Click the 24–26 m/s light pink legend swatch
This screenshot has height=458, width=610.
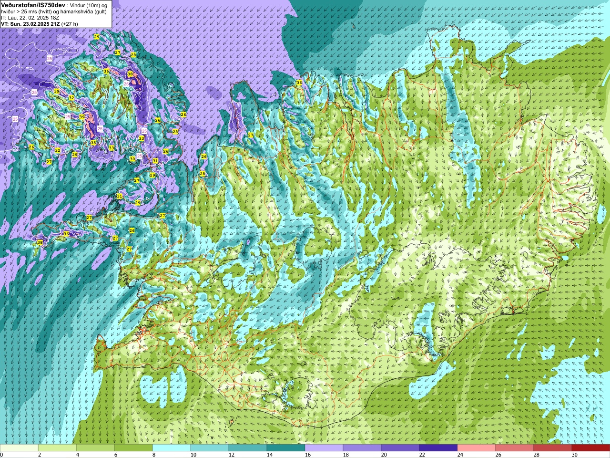point(477,448)
